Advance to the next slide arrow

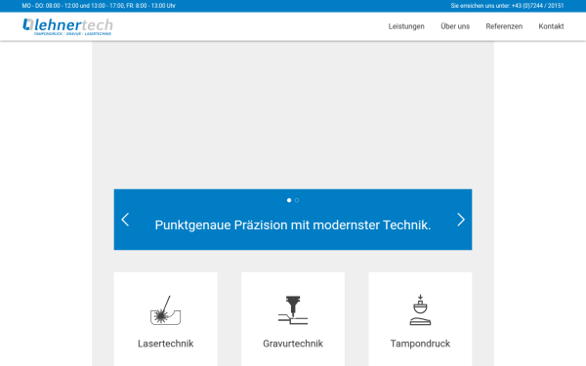[x=461, y=220]
